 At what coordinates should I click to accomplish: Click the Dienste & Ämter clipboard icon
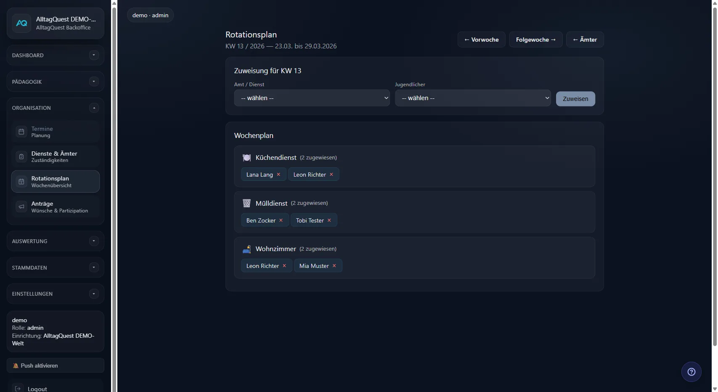tap(21, 156)
